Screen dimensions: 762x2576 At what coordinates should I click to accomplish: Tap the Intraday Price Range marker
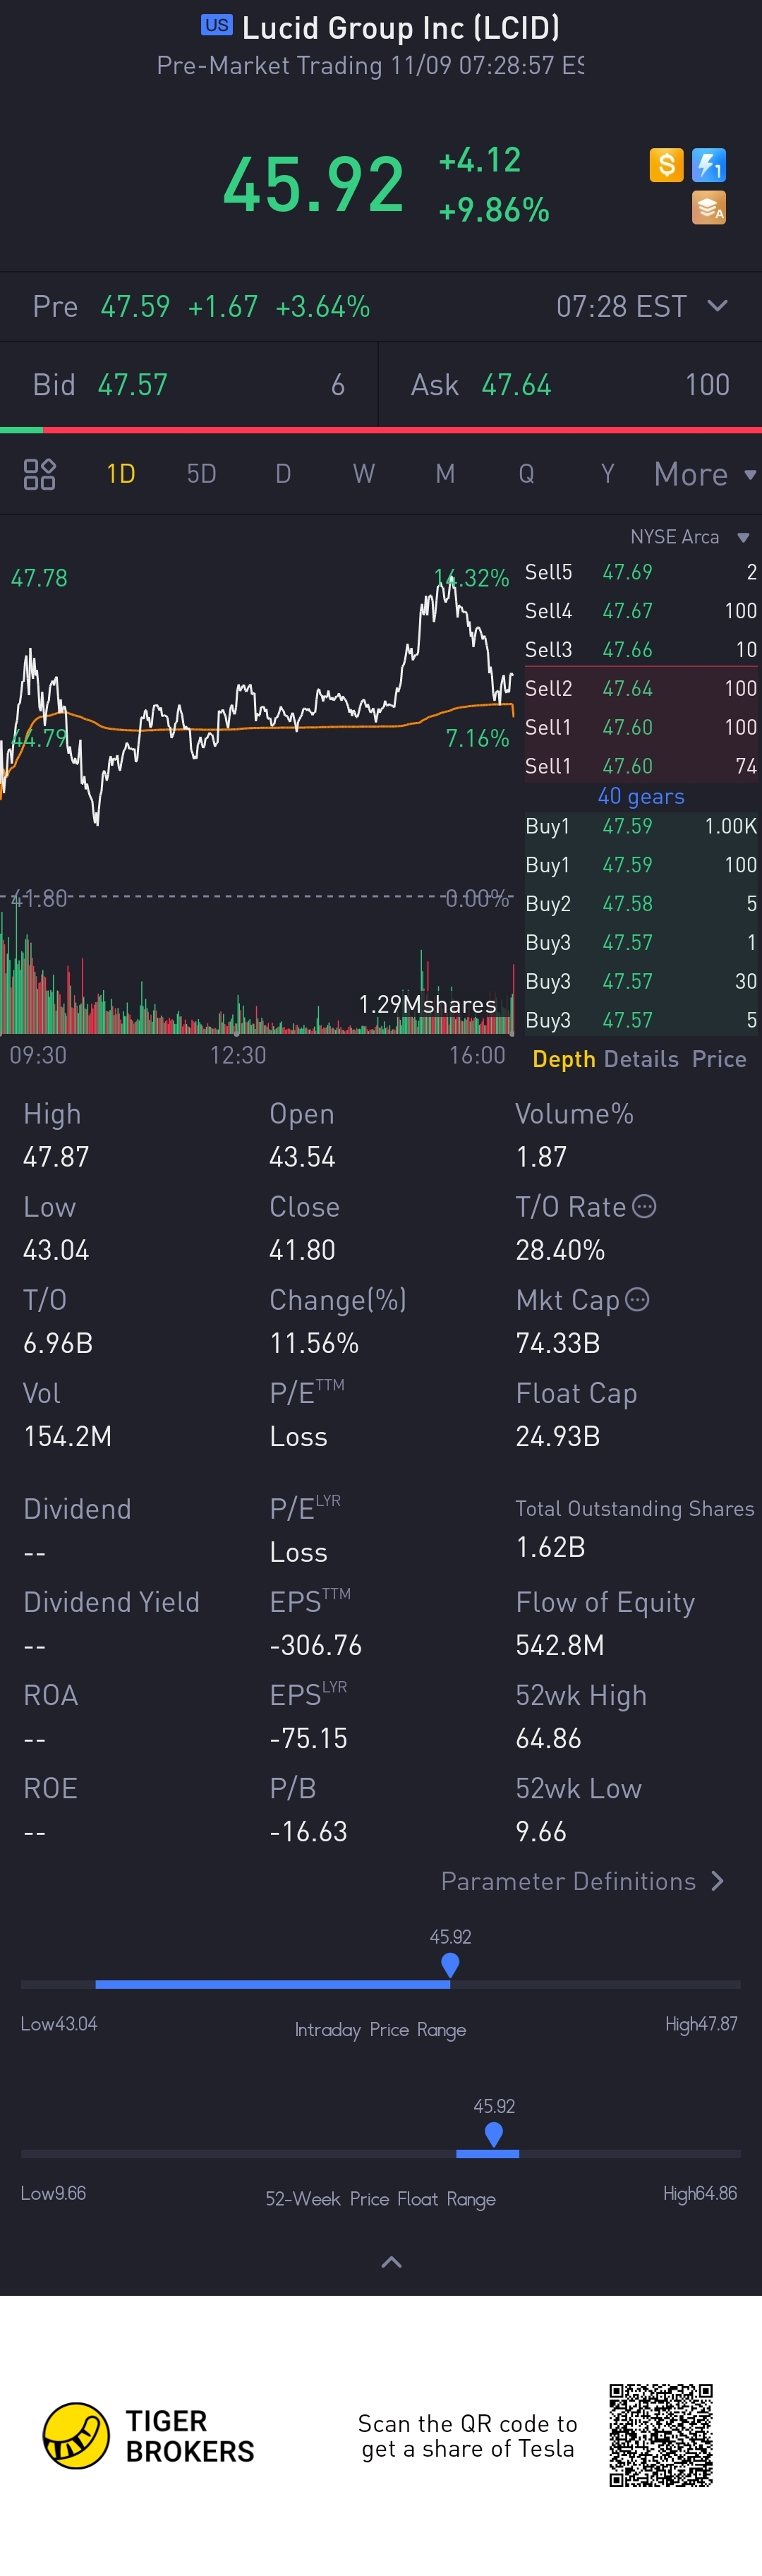pyautogui.click(x=450, y=1965)
